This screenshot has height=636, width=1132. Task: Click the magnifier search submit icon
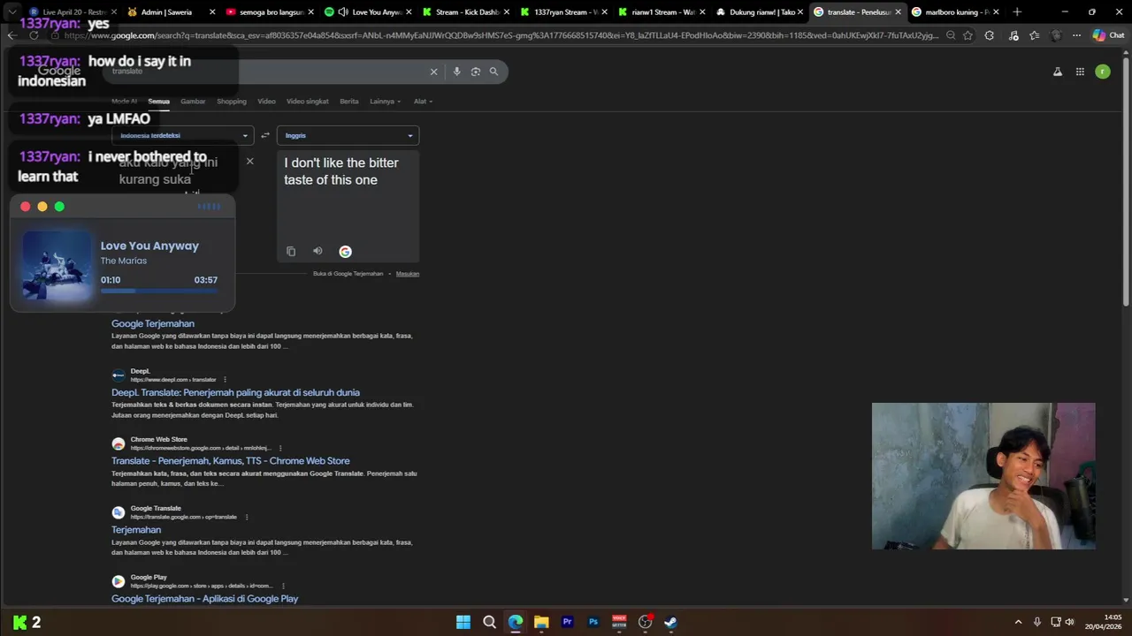(x=494, y=72)
